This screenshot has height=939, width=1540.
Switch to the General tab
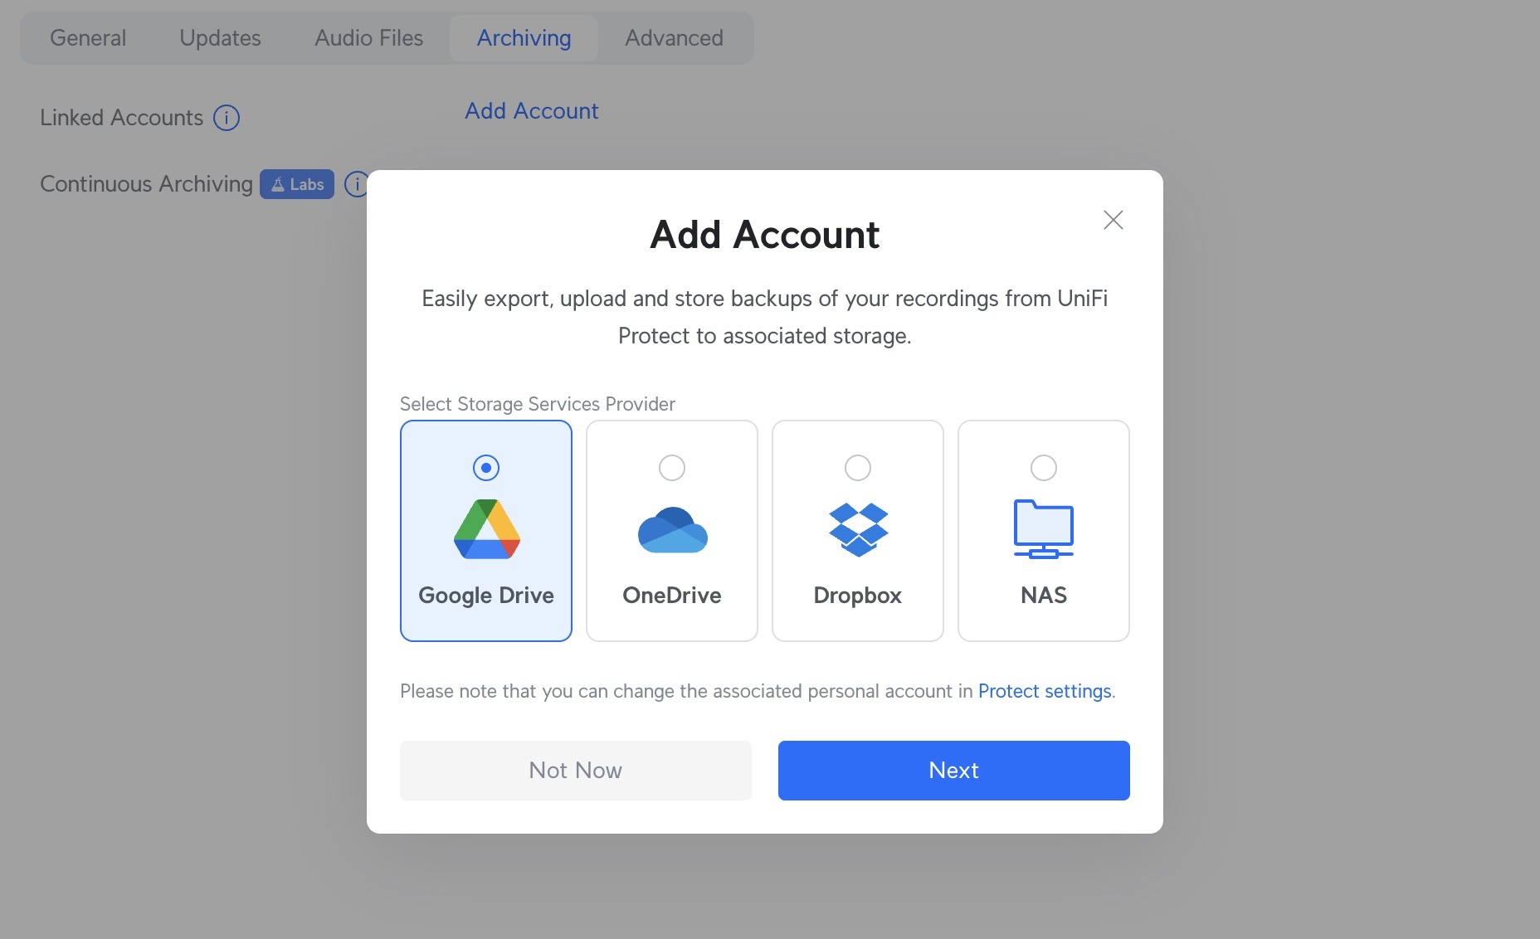click(x=88, y=38)
